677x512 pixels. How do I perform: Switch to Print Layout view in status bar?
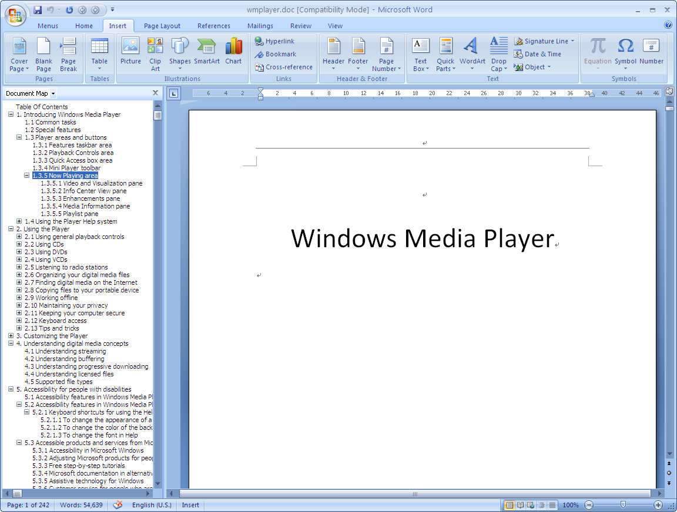(x=510, y=505)
